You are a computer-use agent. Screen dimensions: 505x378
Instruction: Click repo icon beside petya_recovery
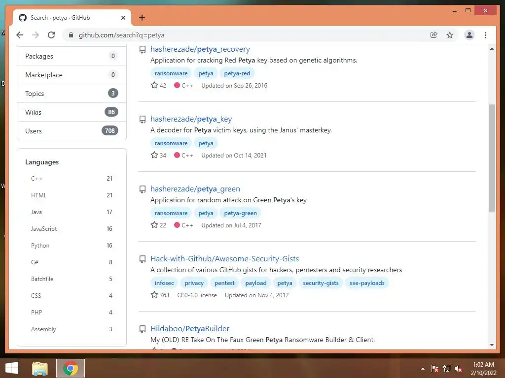[x=143, y=50]
